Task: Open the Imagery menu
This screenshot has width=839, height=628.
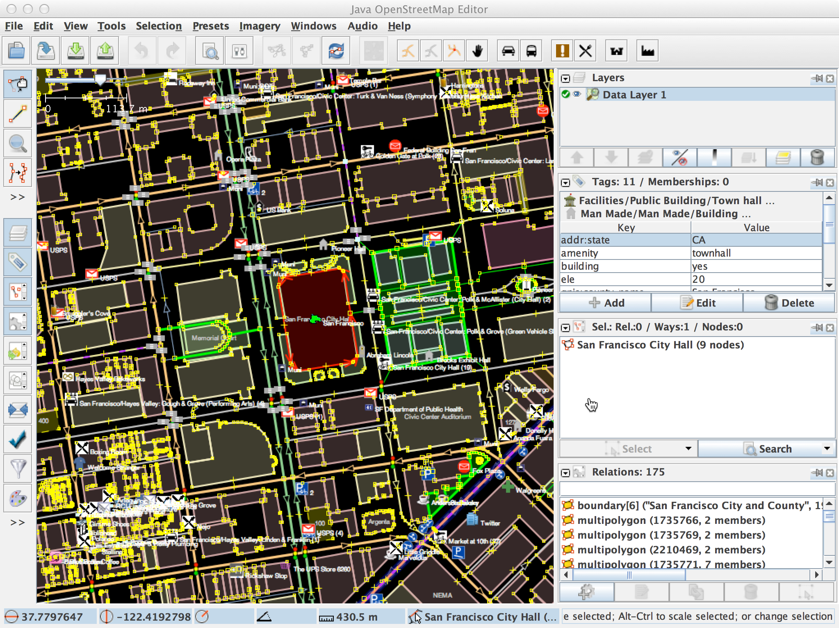Action: (260, 26)
